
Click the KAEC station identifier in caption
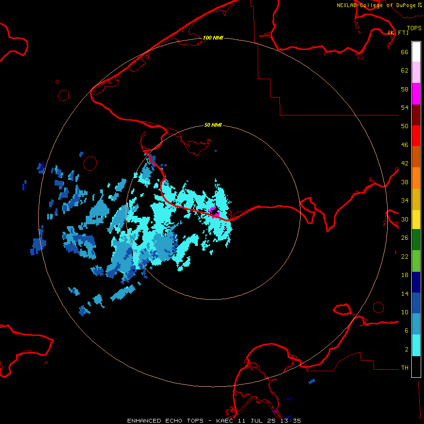pyautogui.click(x=225, y=421)
